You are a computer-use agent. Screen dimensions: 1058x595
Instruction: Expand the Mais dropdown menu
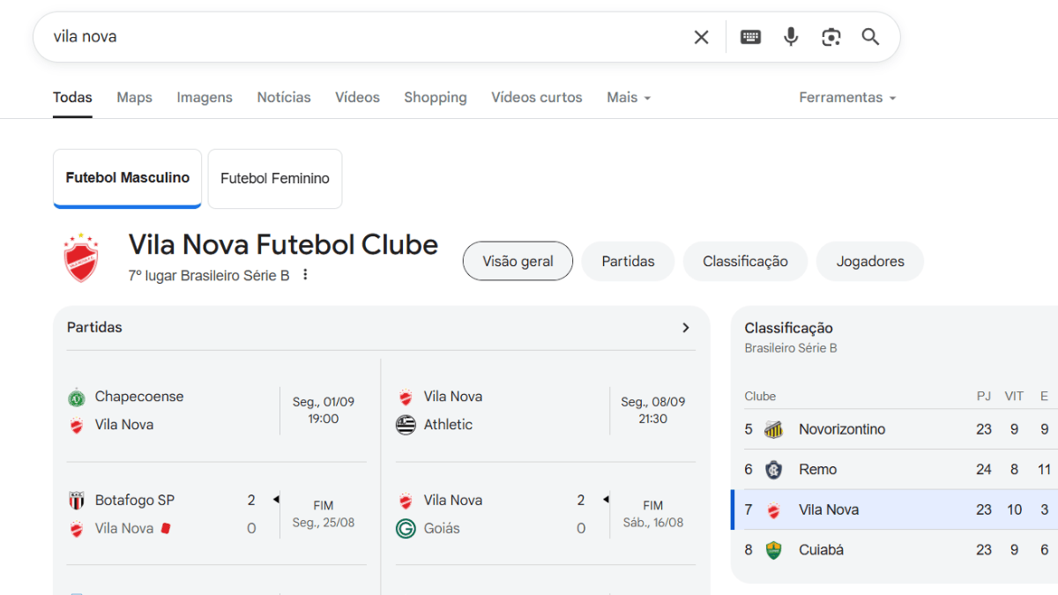[x=629, y=98]
